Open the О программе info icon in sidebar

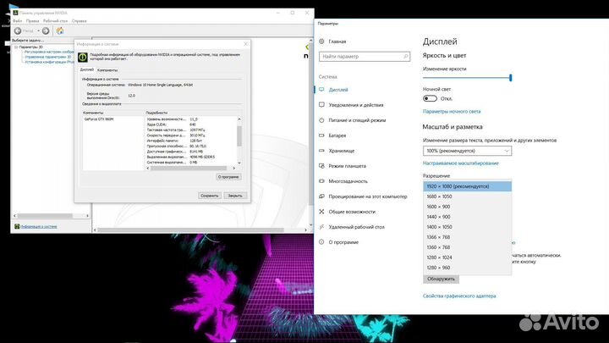click(x=321, y=241)
